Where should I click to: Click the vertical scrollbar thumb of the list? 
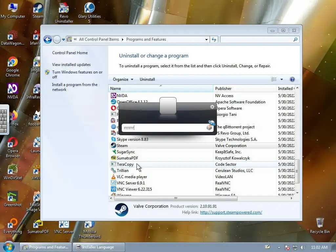tap(297, 171)
